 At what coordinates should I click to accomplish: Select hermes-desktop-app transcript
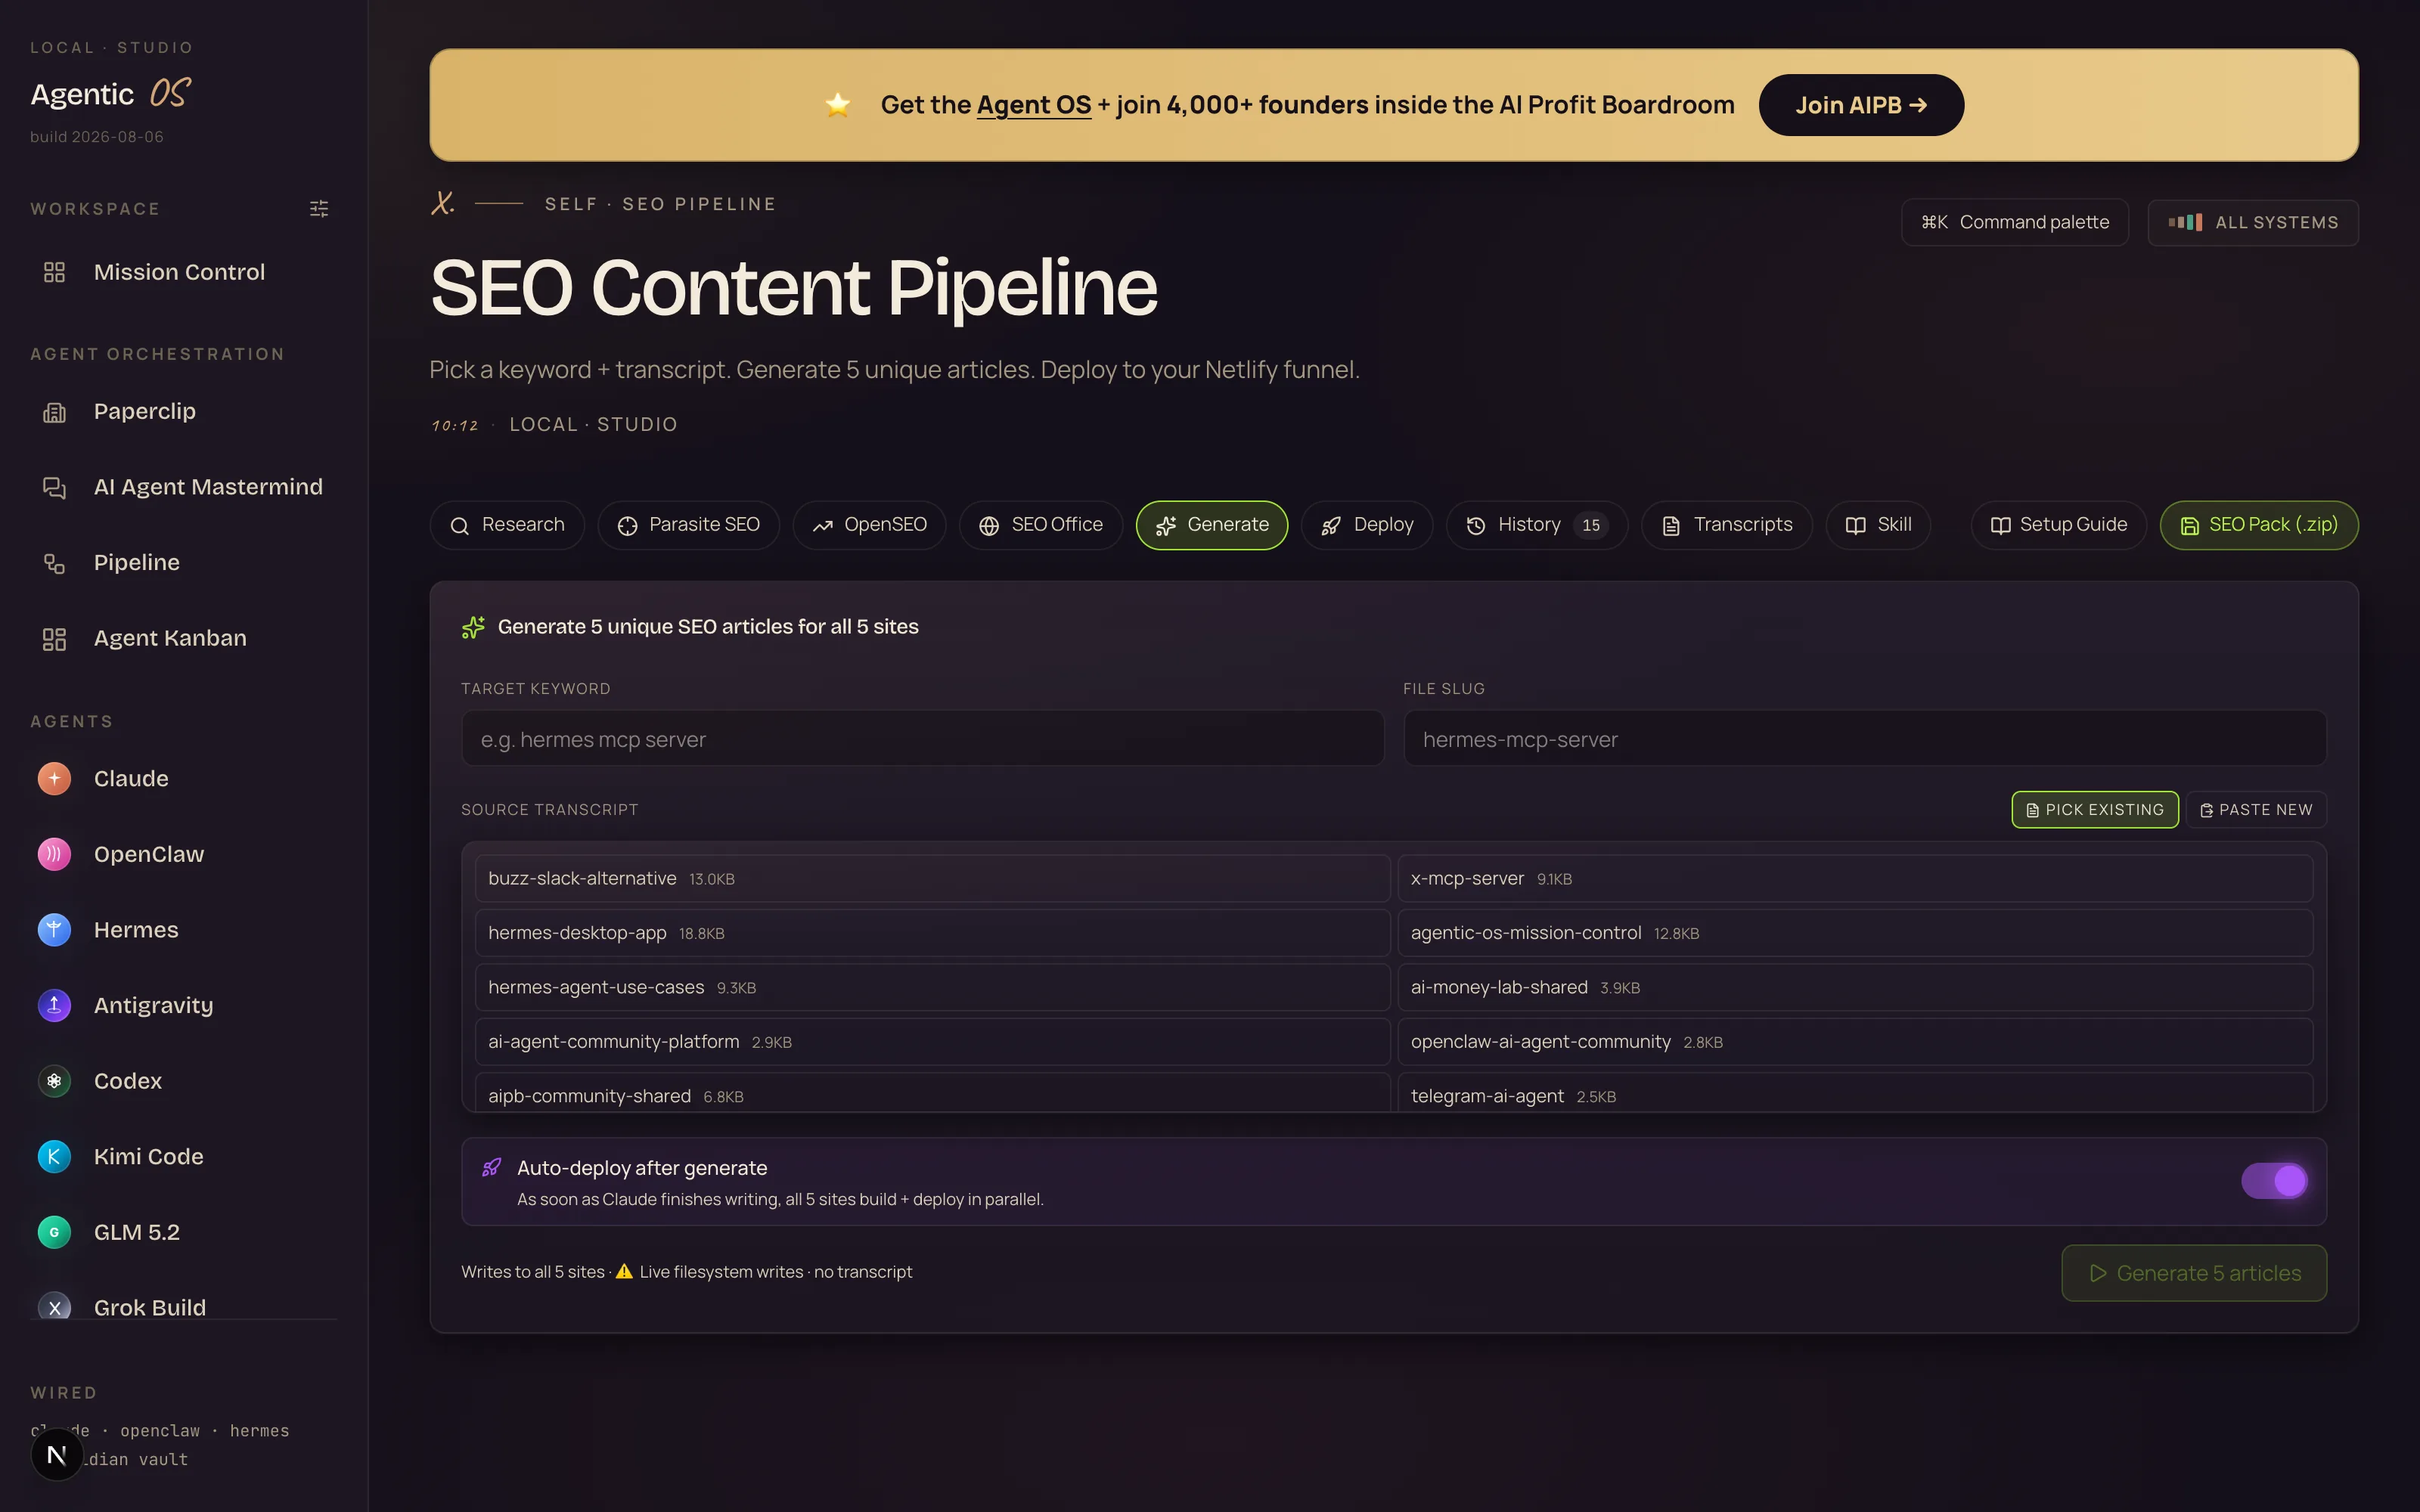pos(932,933)
